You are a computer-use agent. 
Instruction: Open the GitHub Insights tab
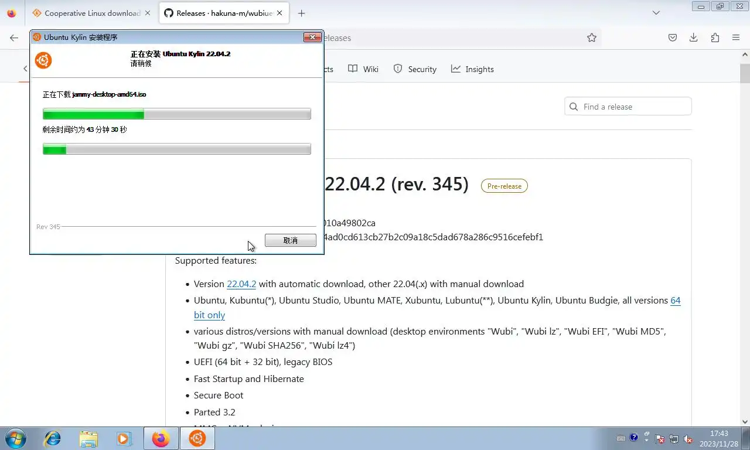[x=472, y=69]
